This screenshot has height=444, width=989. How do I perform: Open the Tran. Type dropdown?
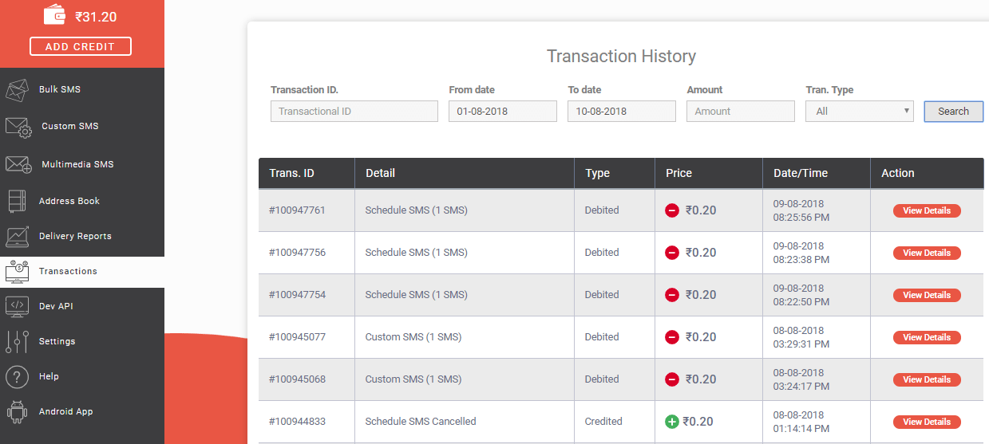pyautogui.click(x=860, y=112)
